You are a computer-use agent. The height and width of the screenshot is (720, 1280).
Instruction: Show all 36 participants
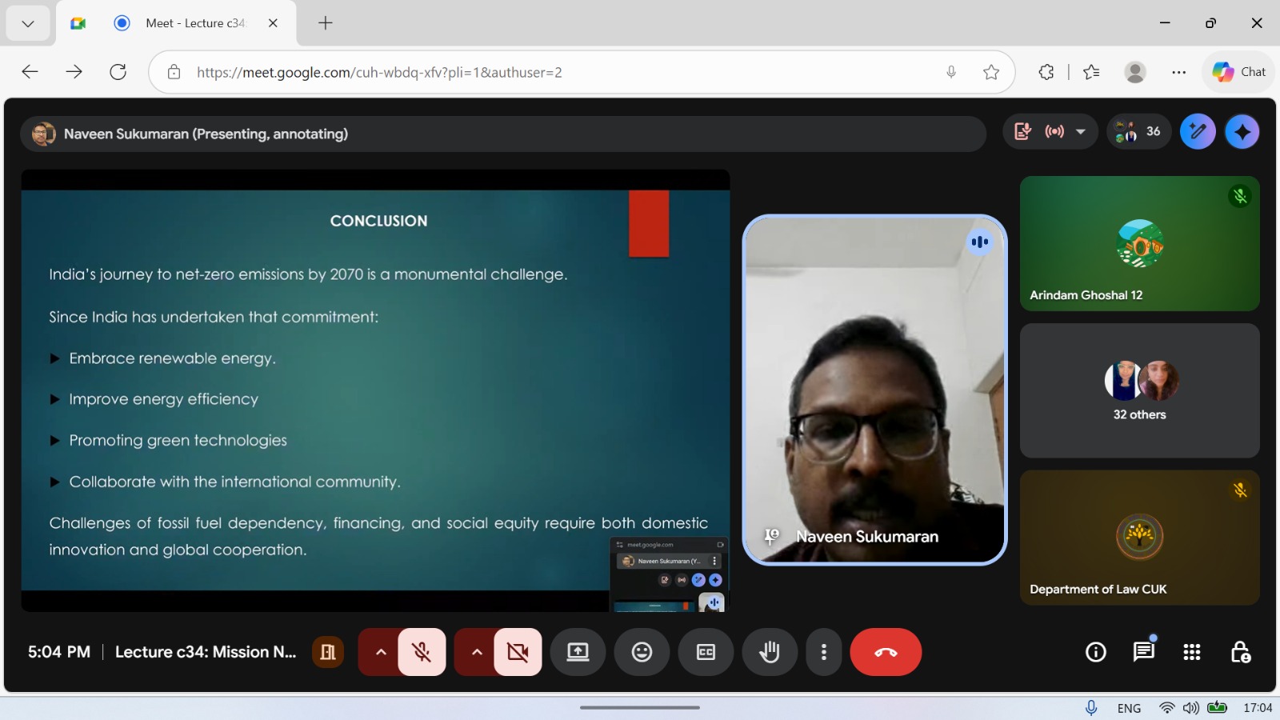pyautogui.click(x=1139, y=132)
